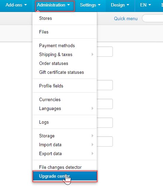163x191 pixels.
Task: Select Stores from the Administration menu
Action: point(65,18)
